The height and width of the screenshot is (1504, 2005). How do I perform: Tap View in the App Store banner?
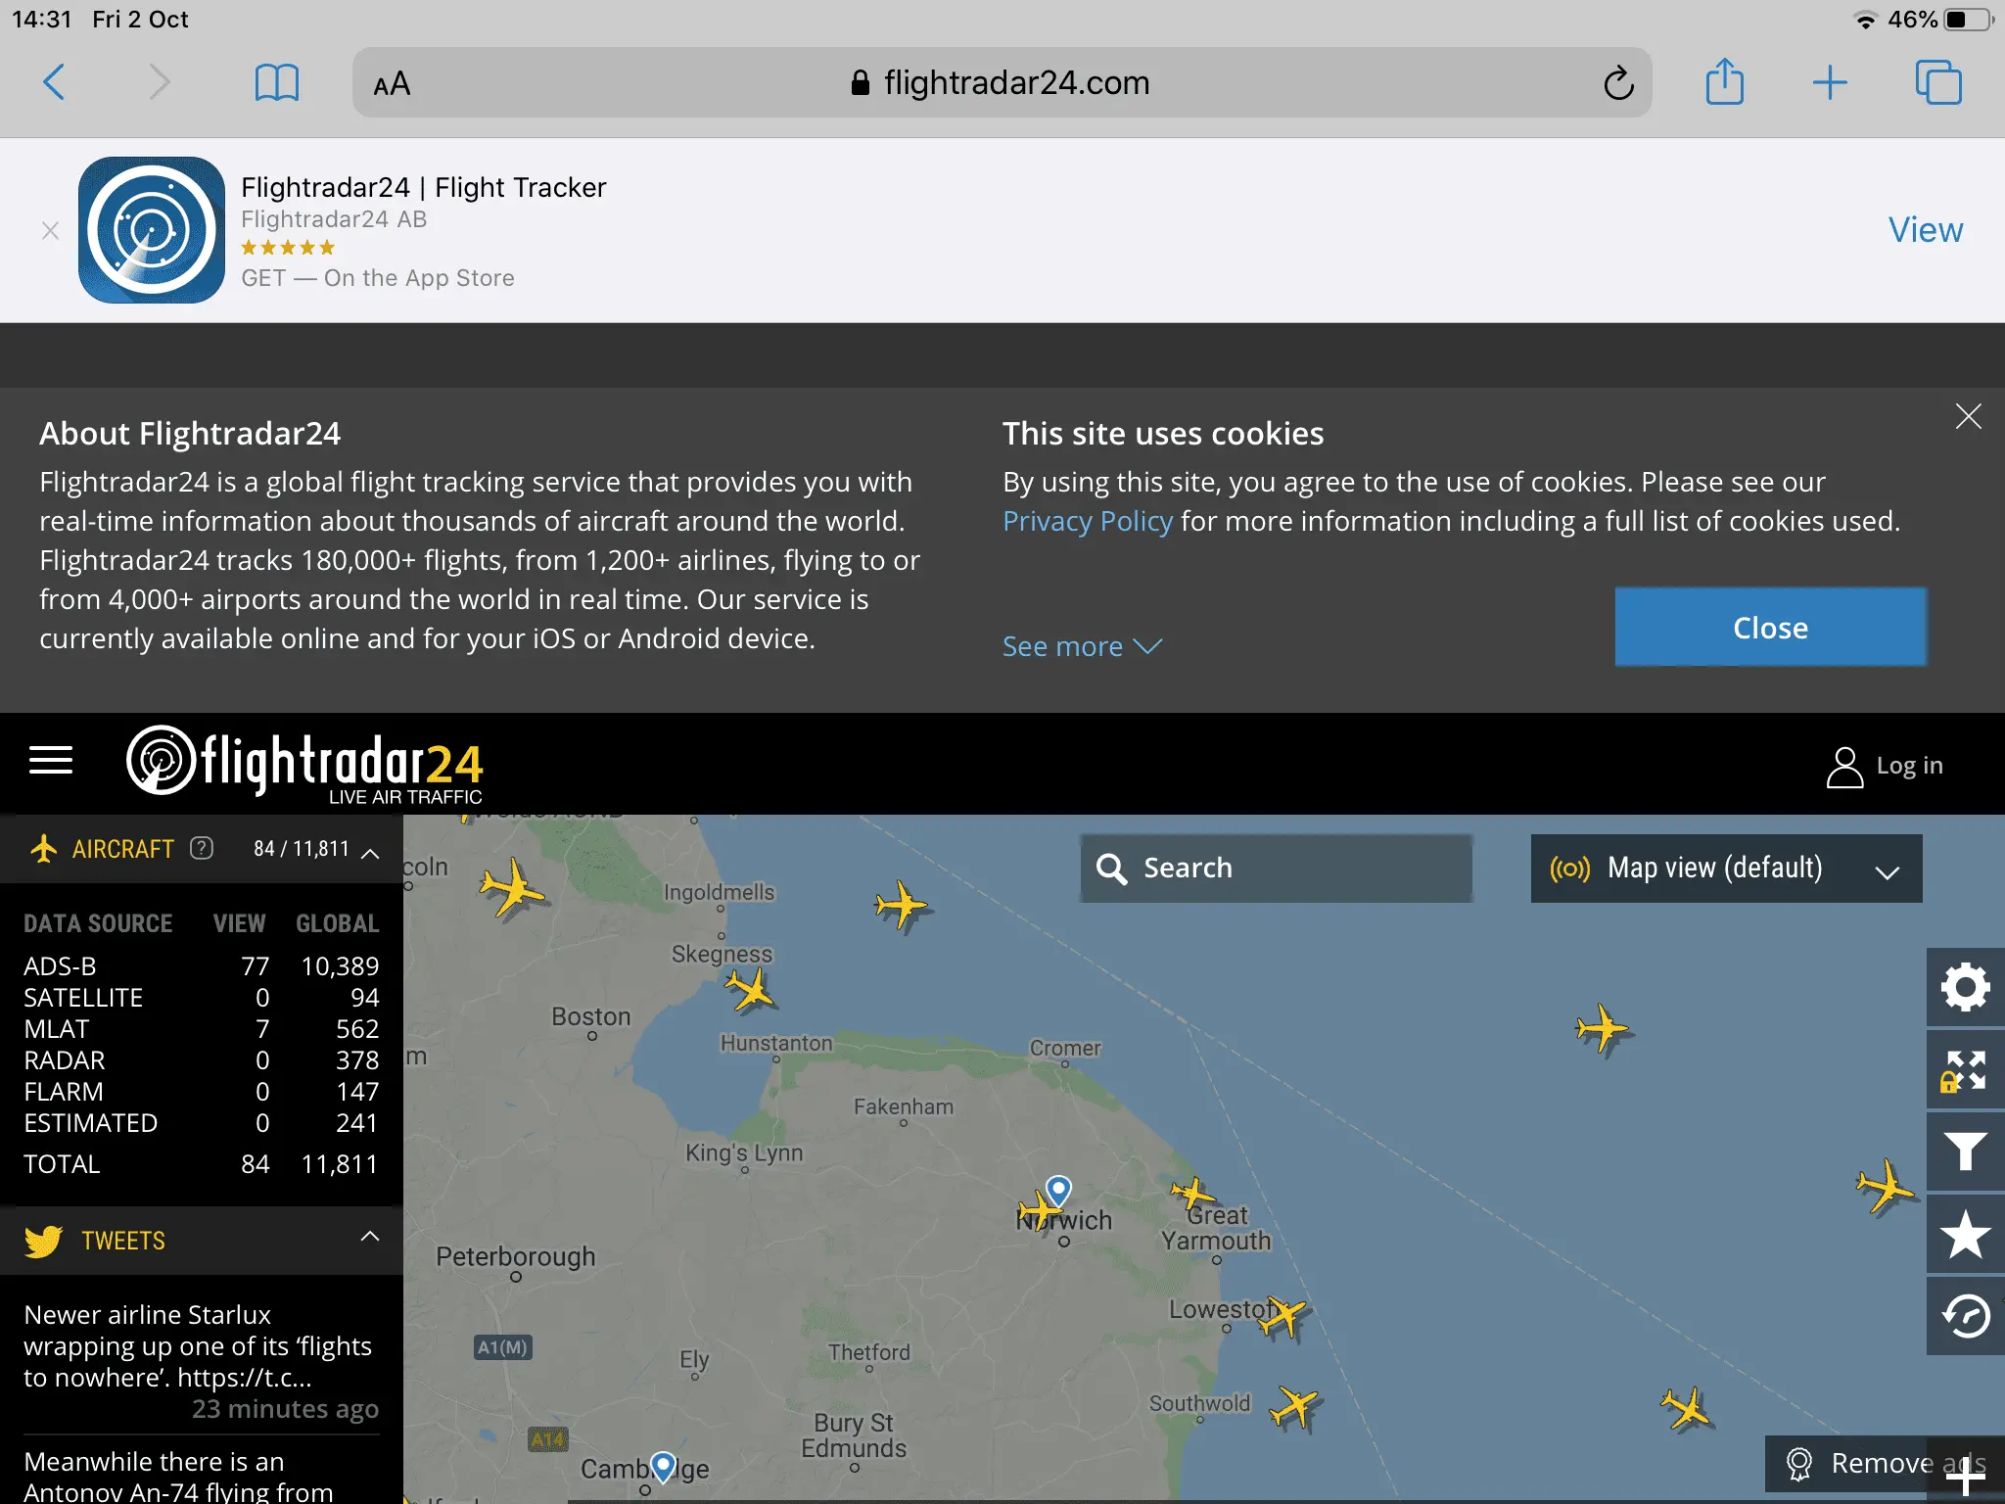click(x=1925, y=230)
